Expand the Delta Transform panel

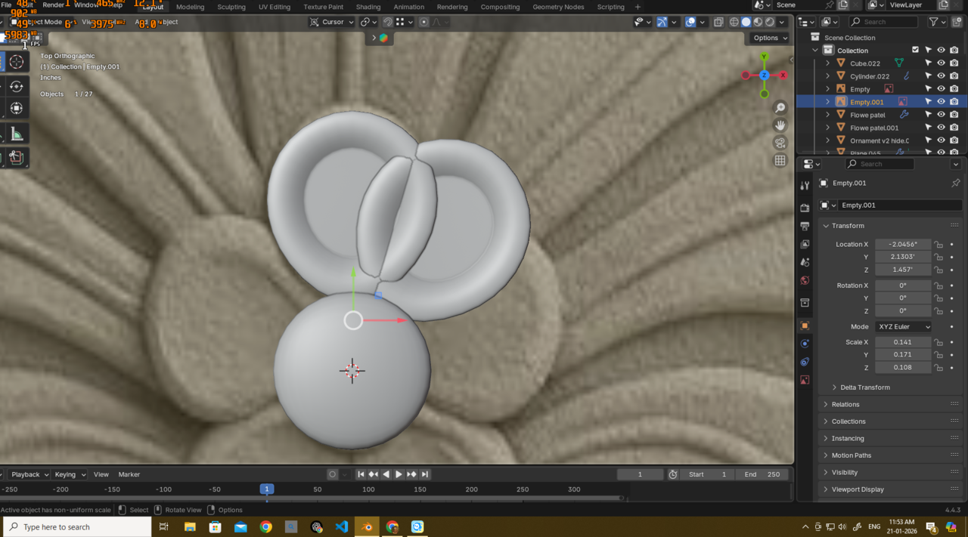(864, 387)
